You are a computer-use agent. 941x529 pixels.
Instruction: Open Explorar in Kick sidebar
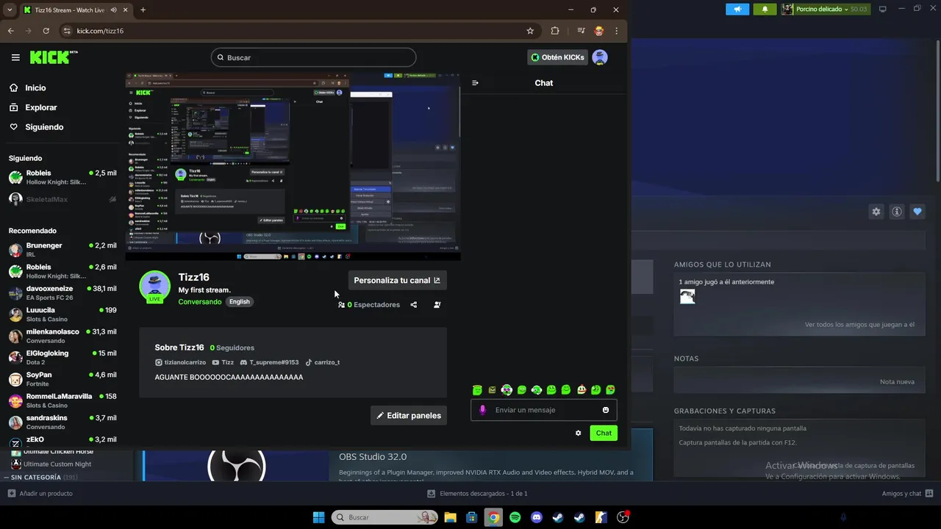pos(33,107)
